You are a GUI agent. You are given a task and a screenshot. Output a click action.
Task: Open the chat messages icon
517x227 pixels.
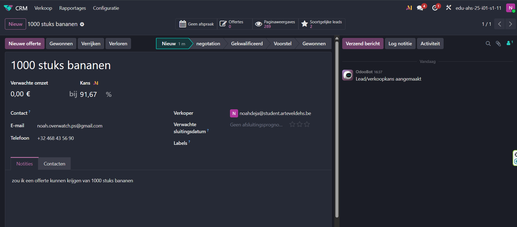[x=420, y=8]
